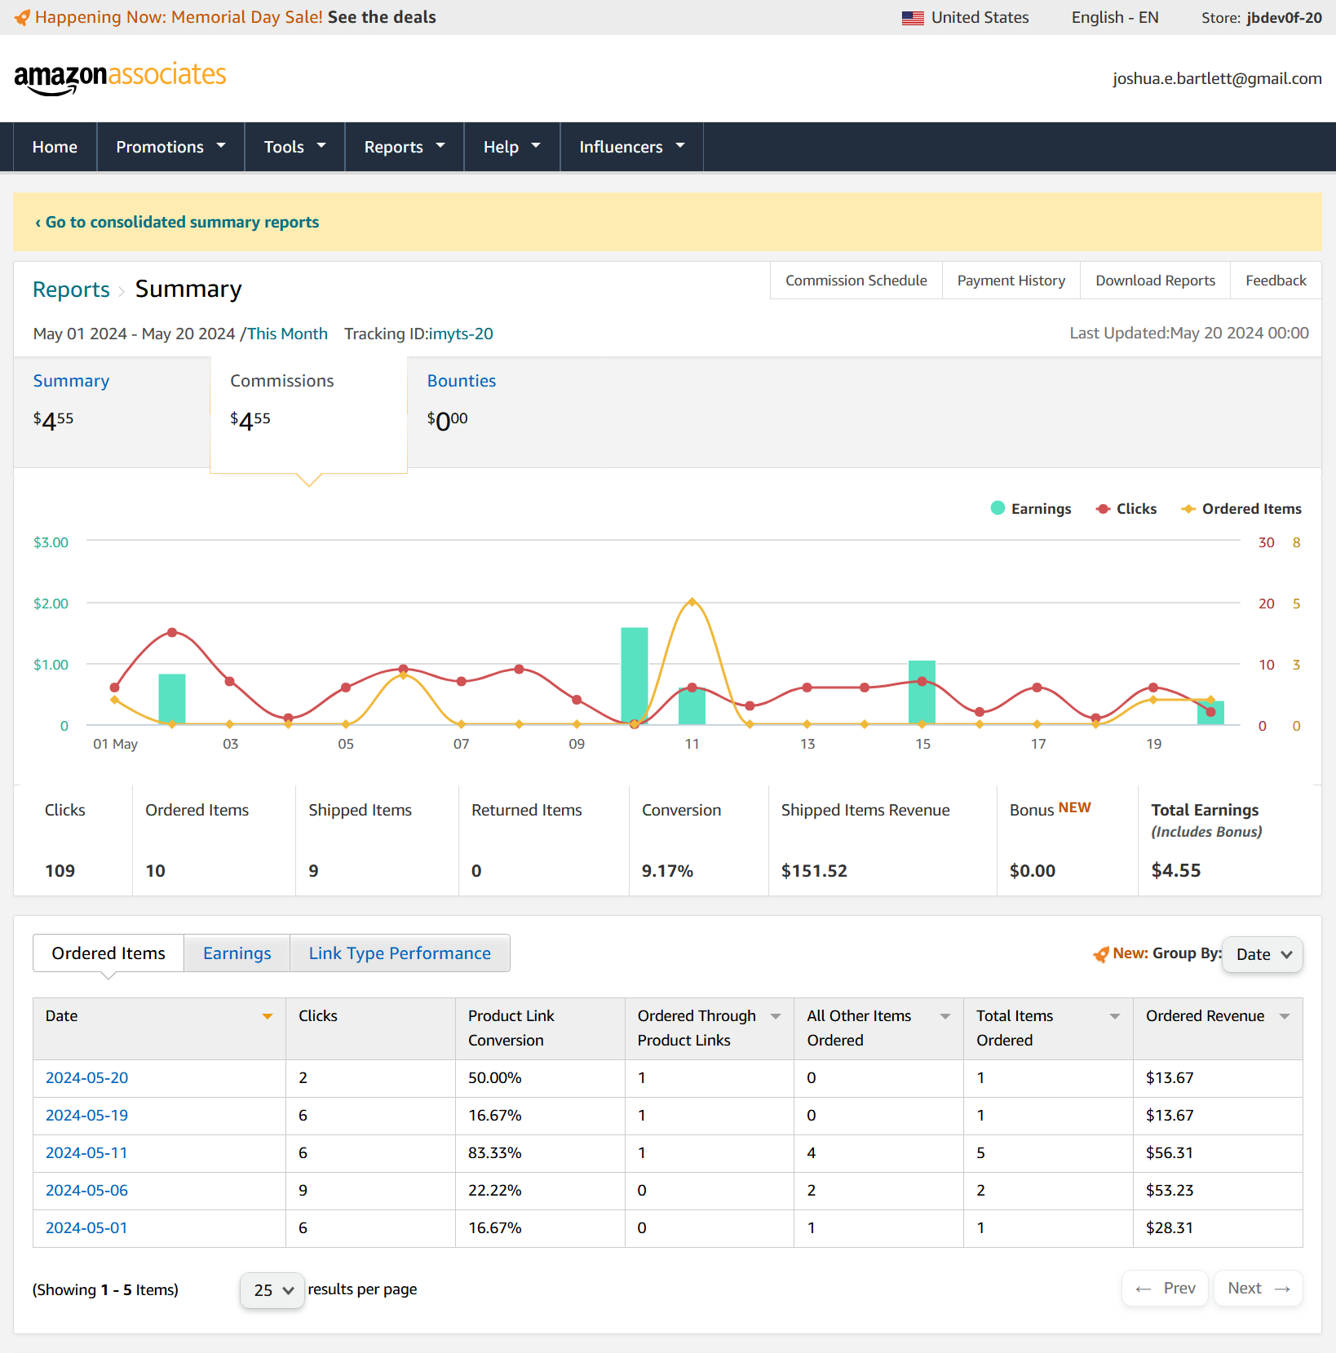Screen dimensions: 1336x1353
Task: Click Download Reports
Action: click(x=1155, y=281)
